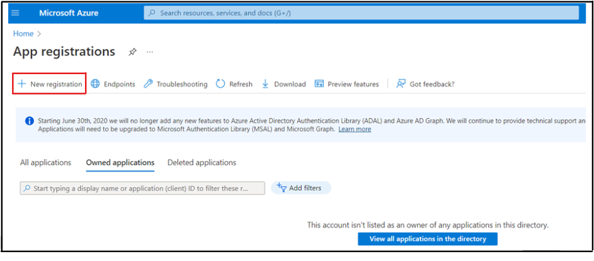Click the Refresh circular arrow icon
Viewport: 594px width, 261px height.
(221, 84)
